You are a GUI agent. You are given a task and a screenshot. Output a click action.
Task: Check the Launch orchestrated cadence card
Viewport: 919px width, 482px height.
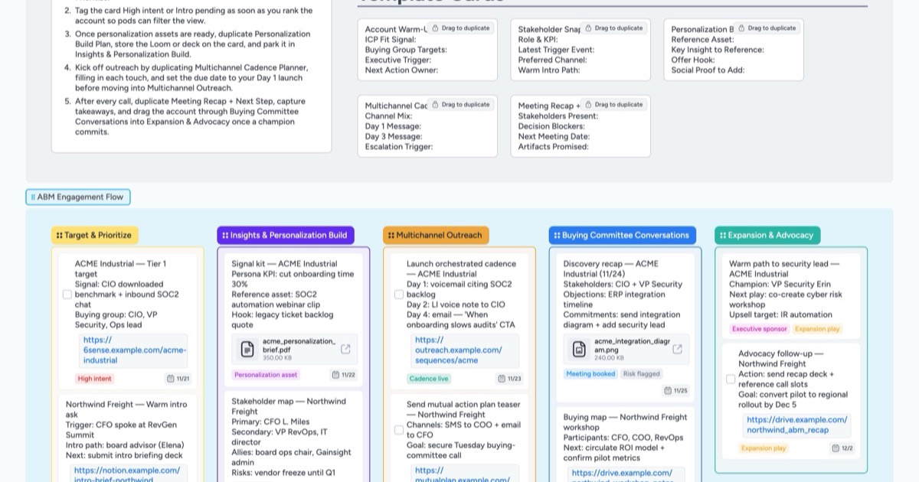[x=399, y=295]
